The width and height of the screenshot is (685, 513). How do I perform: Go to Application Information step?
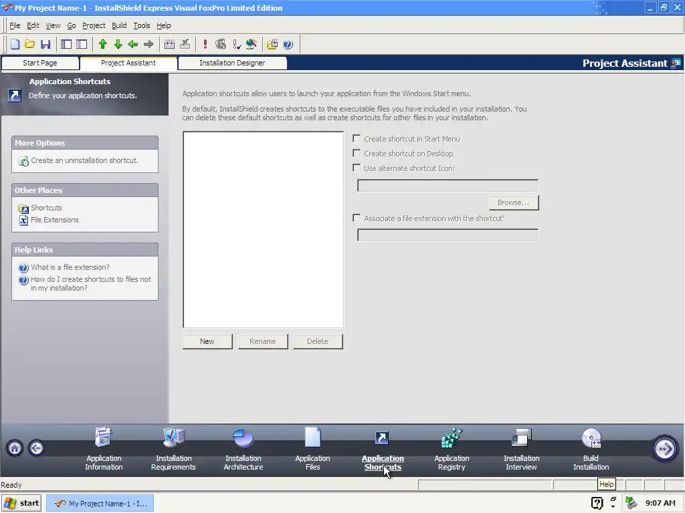[x=104, y=450]
